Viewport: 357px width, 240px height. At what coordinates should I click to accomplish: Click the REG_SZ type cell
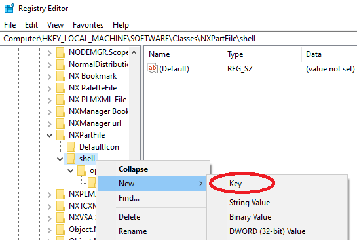(x=240, y=69)
